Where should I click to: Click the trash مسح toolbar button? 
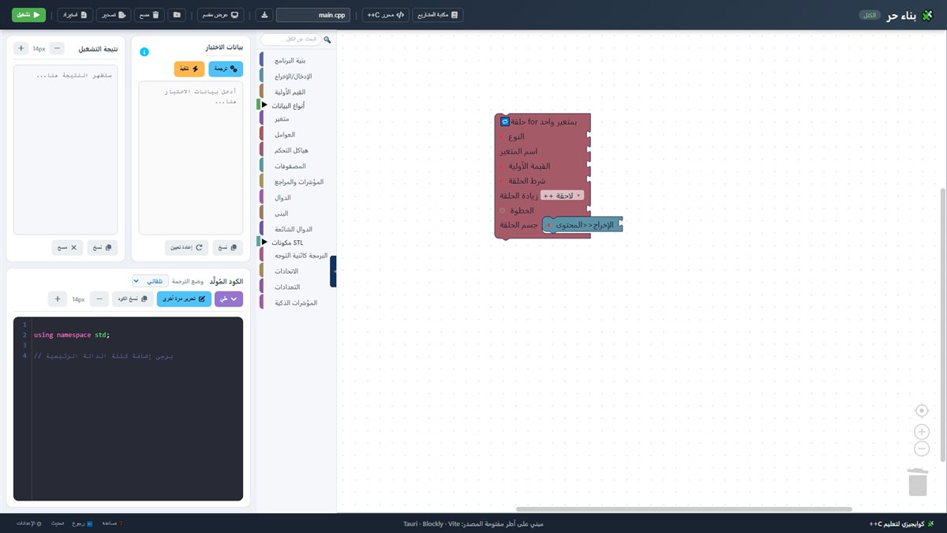tap(149, 15)
